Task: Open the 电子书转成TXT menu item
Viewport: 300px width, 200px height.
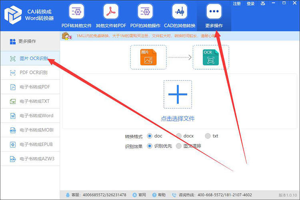Action: [x=30, y=102]
